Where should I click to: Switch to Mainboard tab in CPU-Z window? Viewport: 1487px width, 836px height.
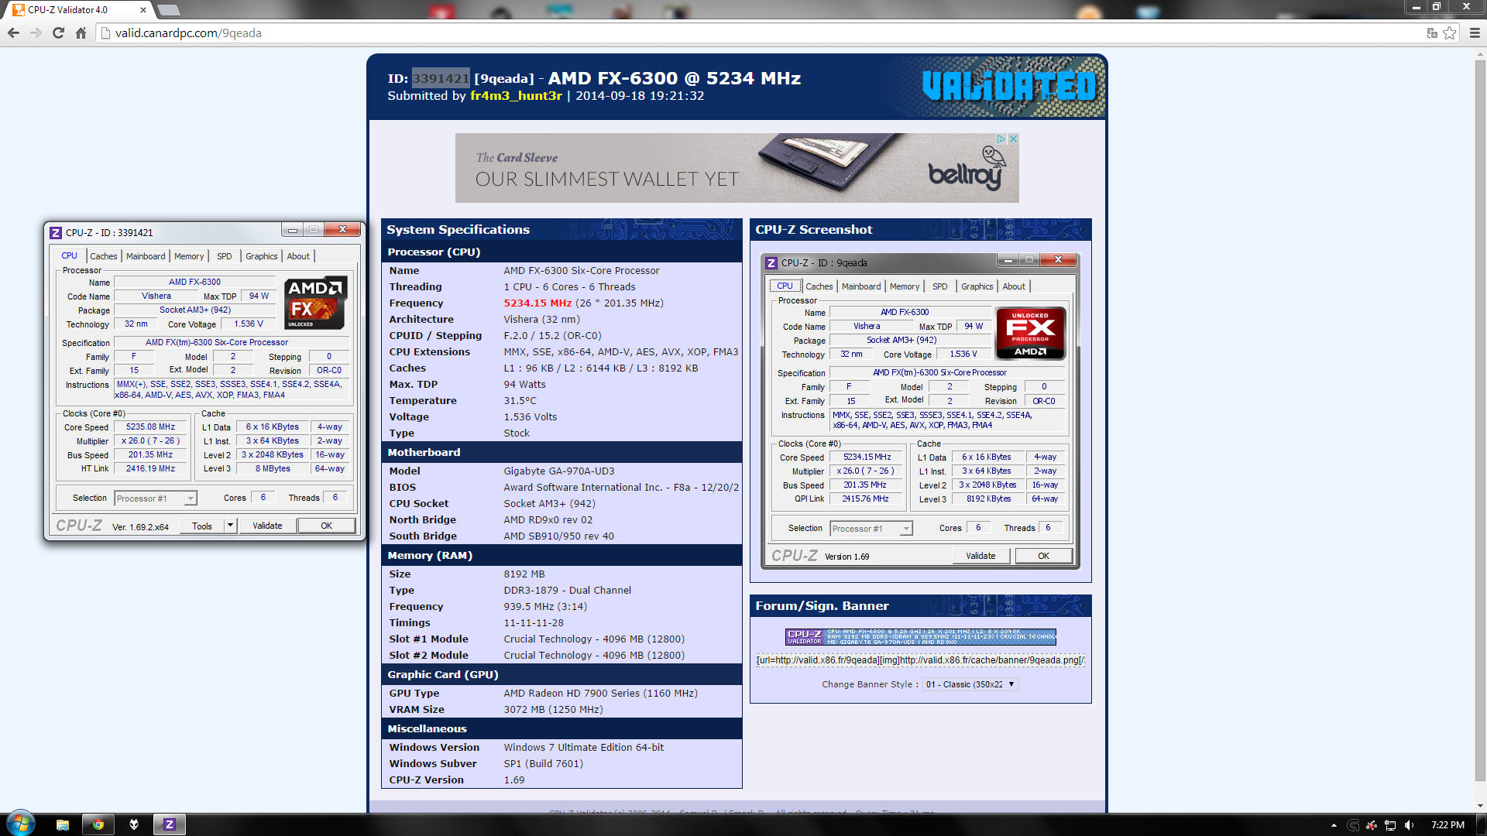point(146,256)
